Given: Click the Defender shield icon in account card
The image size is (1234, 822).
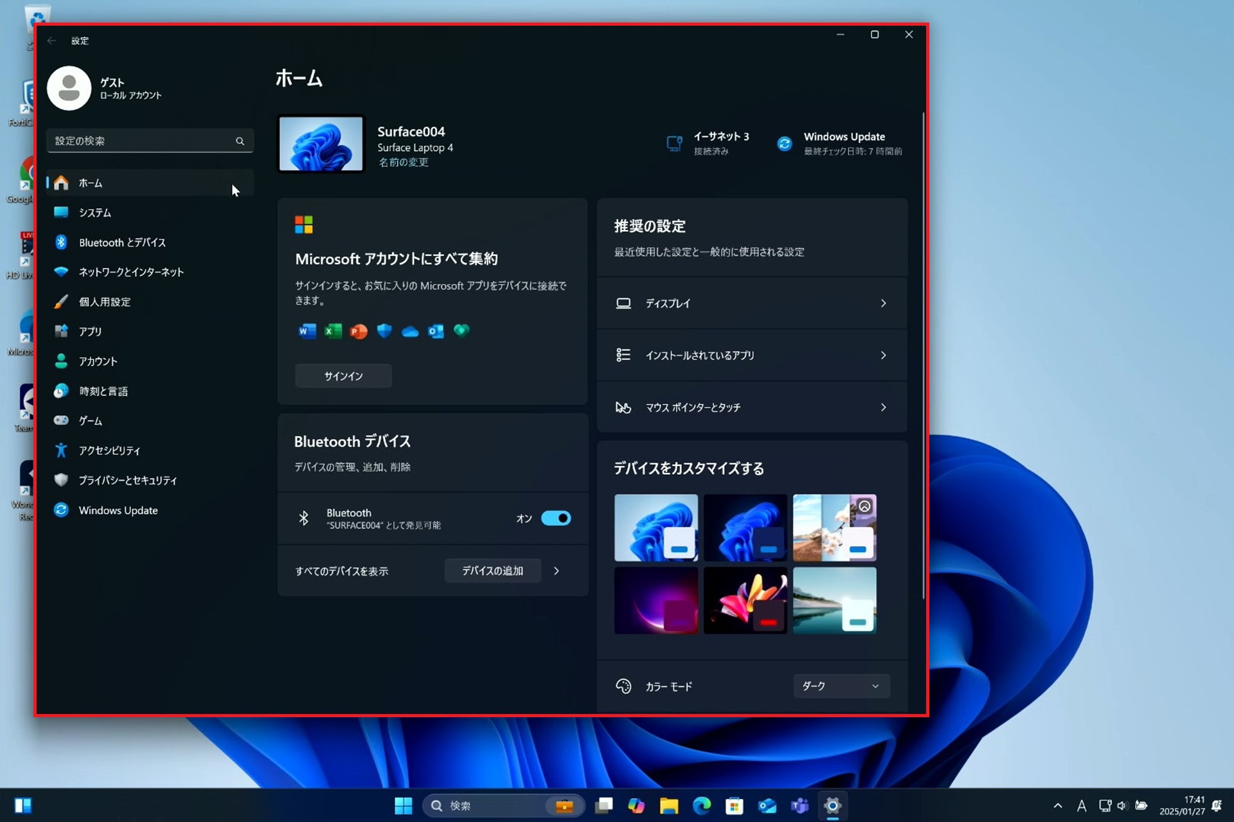Looking at the screenshot, I should click(384, 331).
